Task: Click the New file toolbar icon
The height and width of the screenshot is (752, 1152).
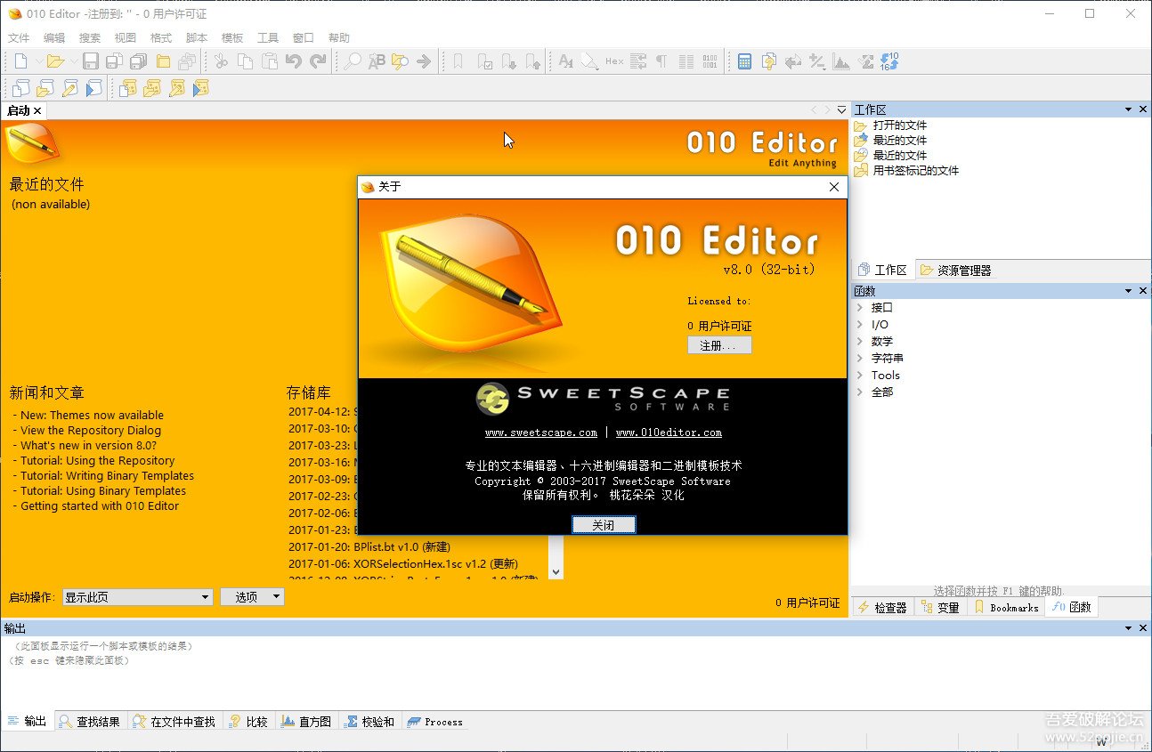Action: [x=20, y=61]
